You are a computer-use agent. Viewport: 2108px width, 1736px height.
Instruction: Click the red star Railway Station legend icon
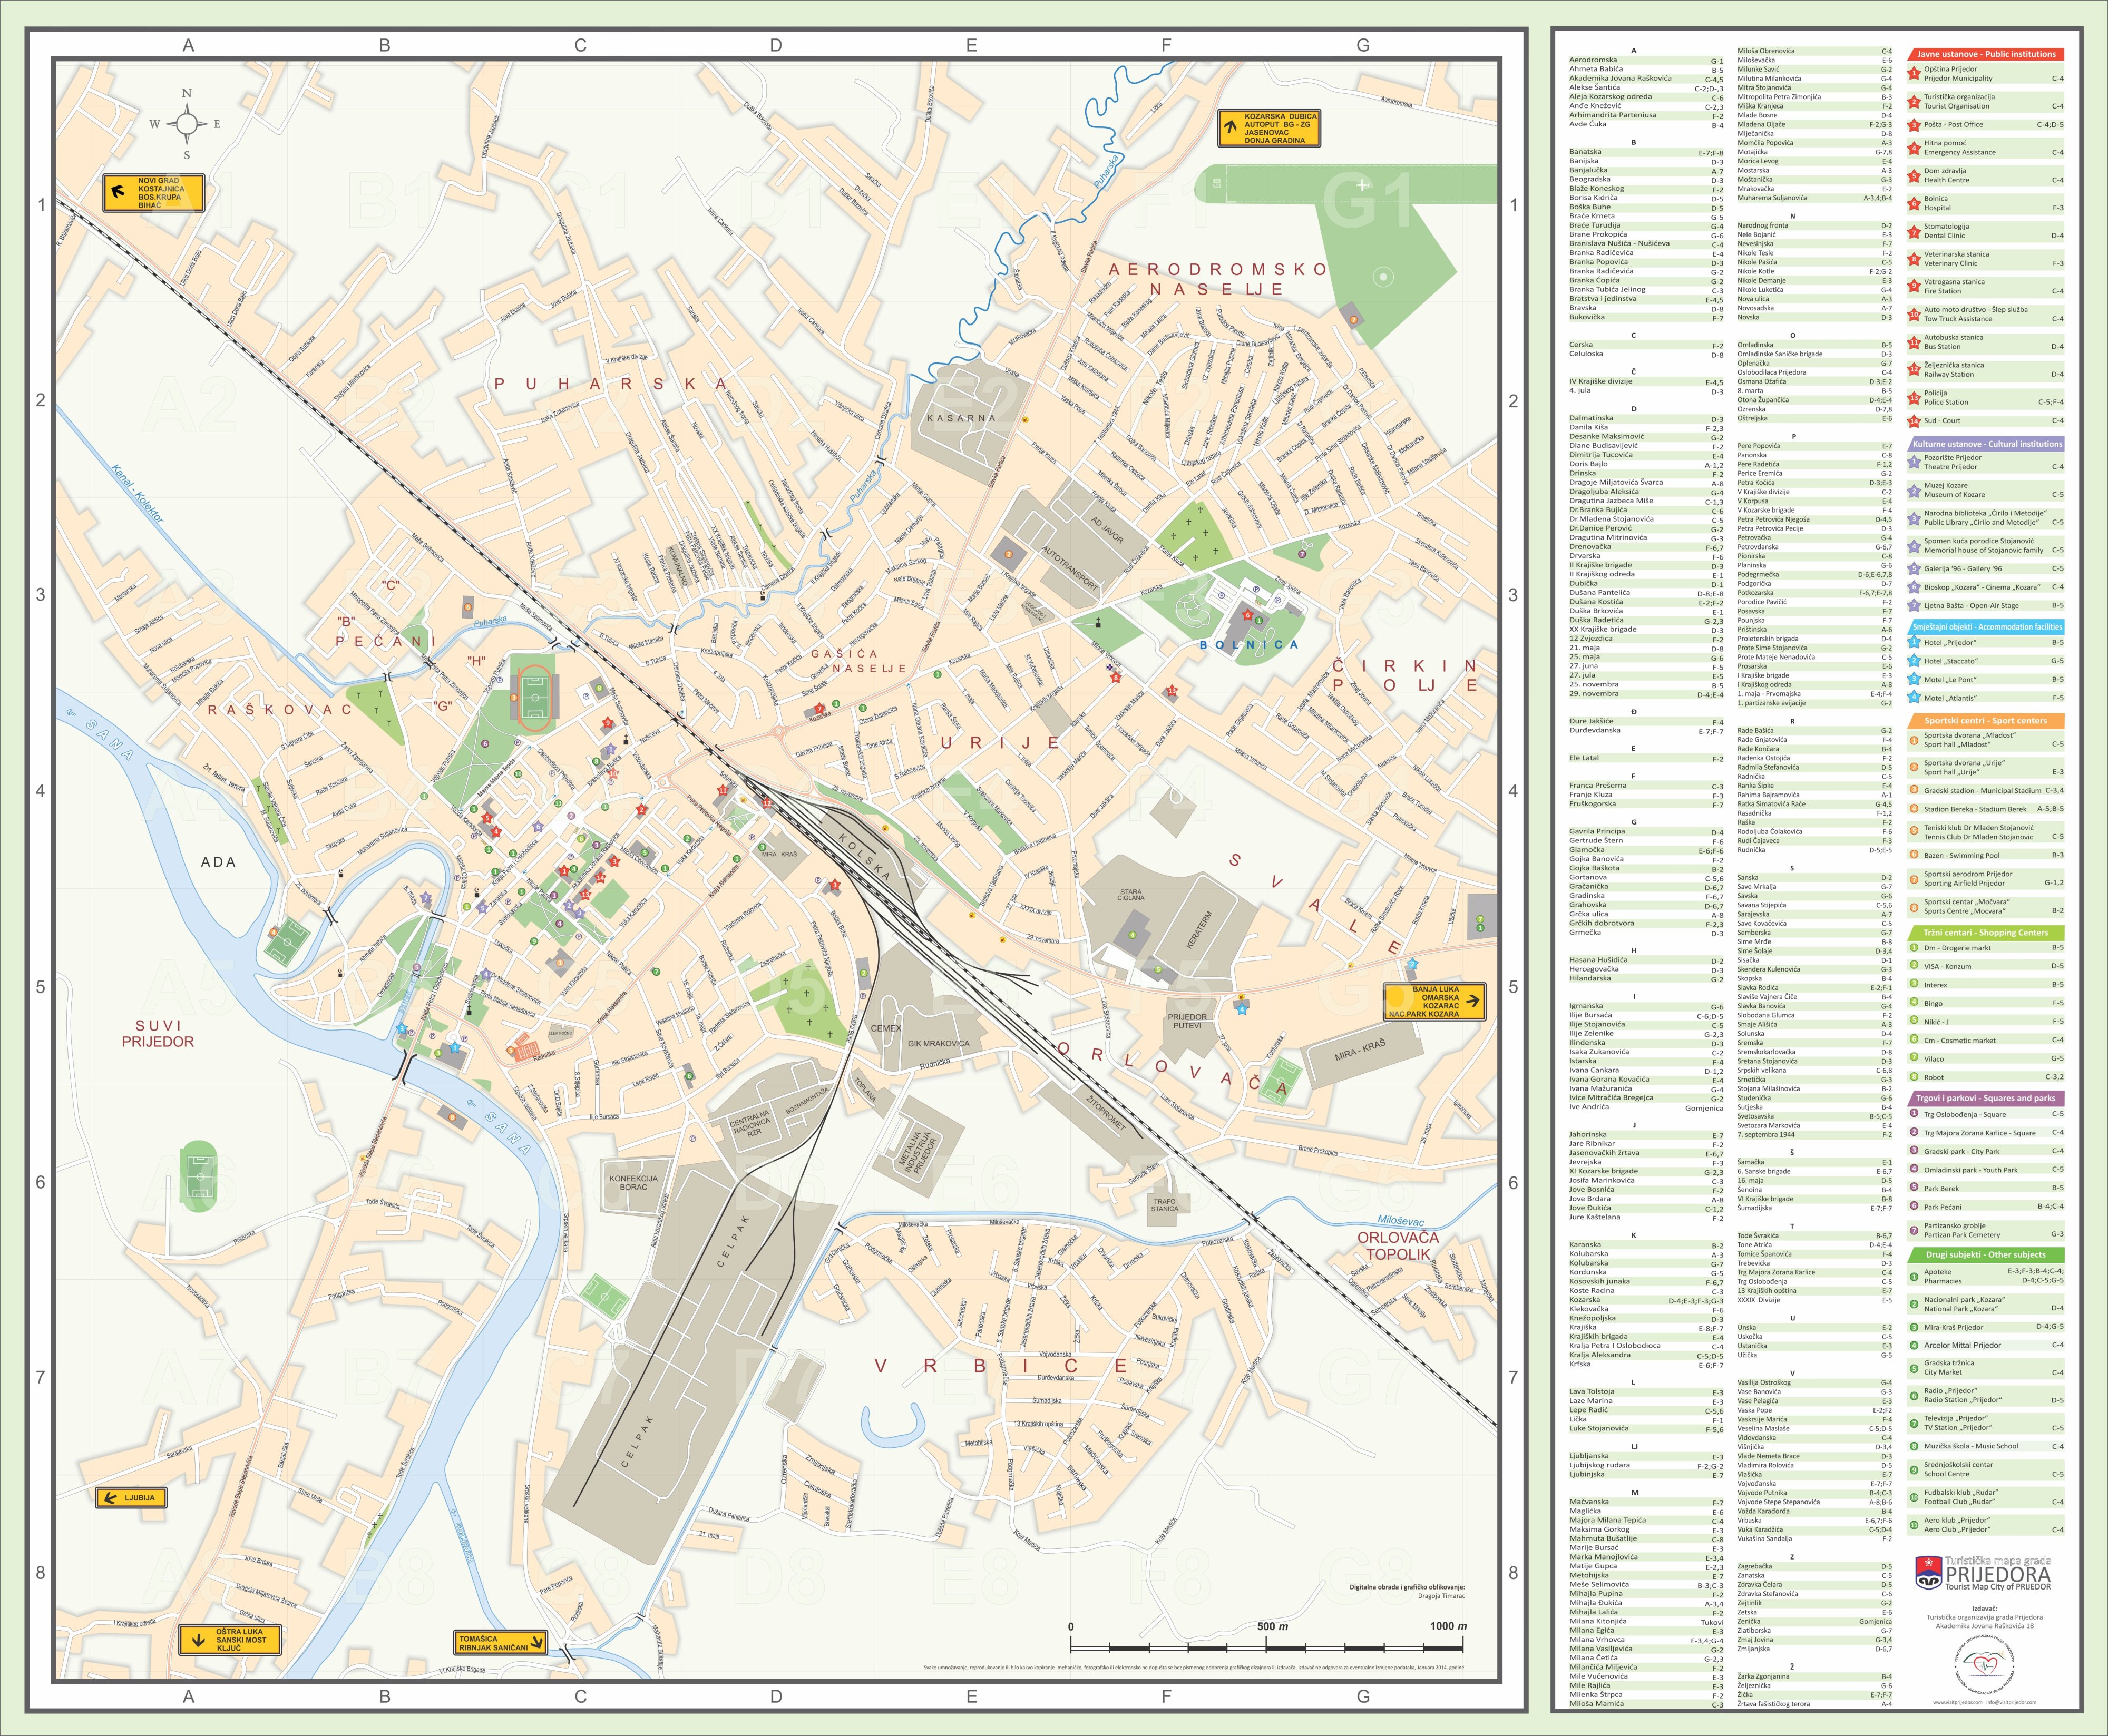click(1914, 370)
